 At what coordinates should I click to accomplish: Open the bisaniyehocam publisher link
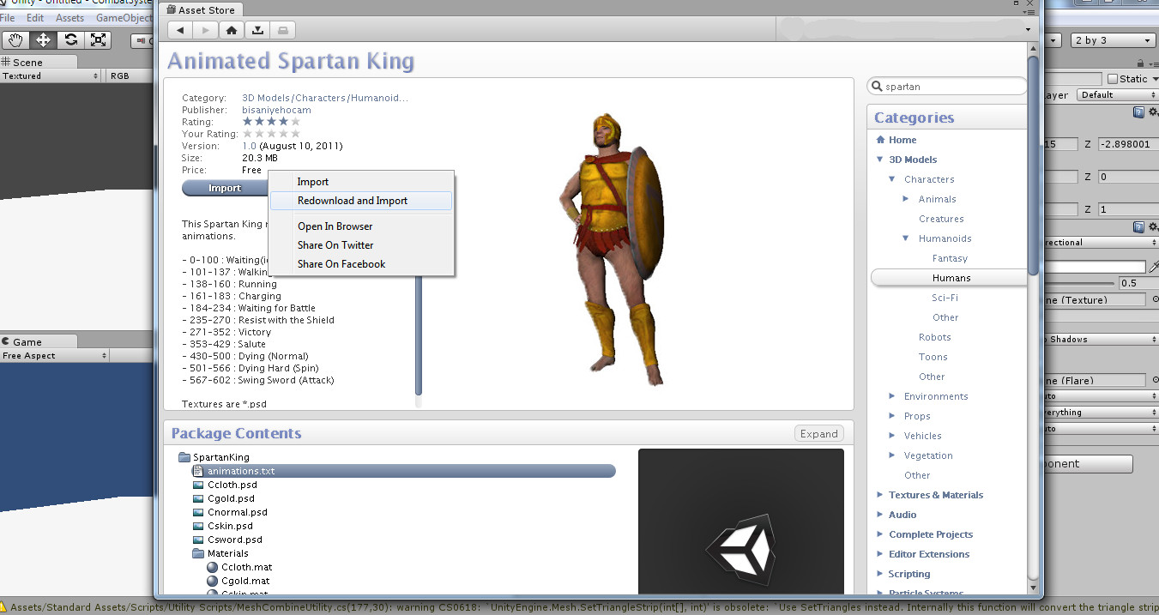[x=276, y=110]
